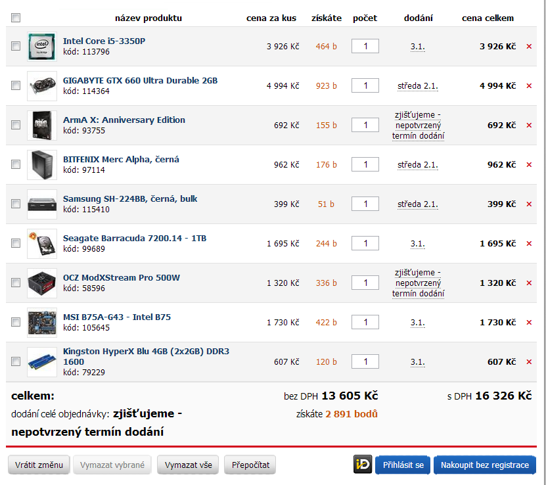Open GIGABYTE GTX 660 graphics card thumbnail
Image resolution: width=546 pixels, height=485 pixels.
click(x=42, y=85)
